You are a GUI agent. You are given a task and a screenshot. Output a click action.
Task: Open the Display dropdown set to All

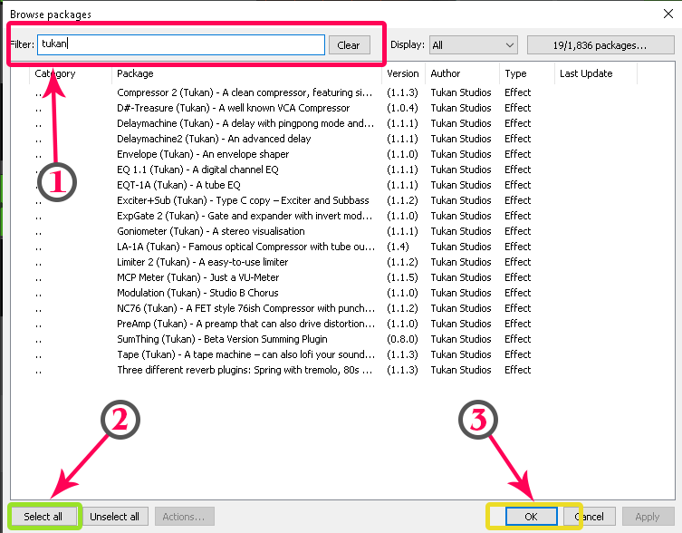pyautogui.click(x=473, y=45)
